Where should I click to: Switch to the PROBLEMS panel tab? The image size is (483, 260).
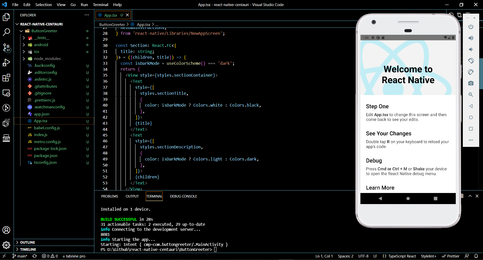(110, 196)
